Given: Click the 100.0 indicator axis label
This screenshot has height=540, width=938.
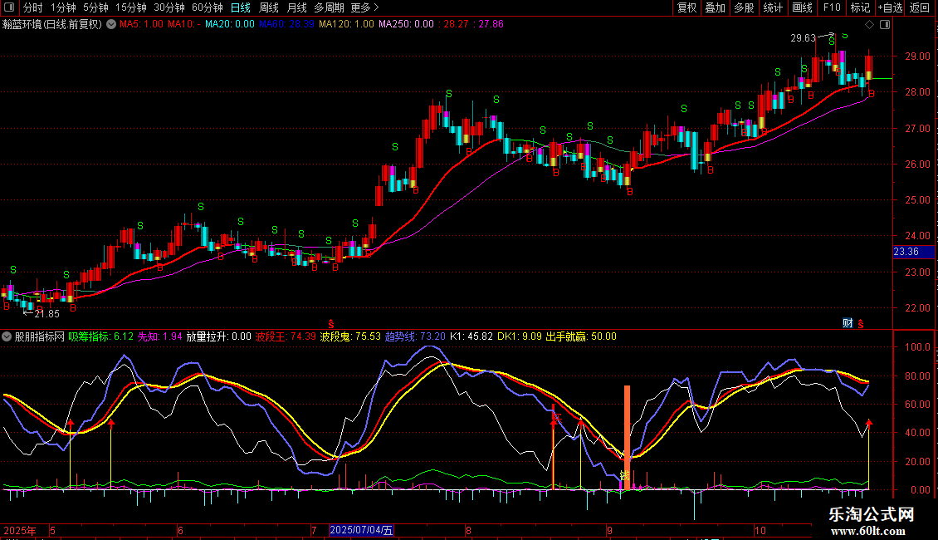Looking at the screenshot, I should [917, 347].
